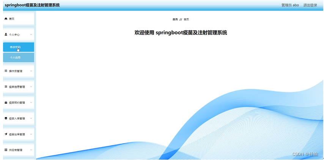This screenshot has height=160, width=324.
Task: Expand the 疫苗信息管理 chevron
Action: pos(31,87)
